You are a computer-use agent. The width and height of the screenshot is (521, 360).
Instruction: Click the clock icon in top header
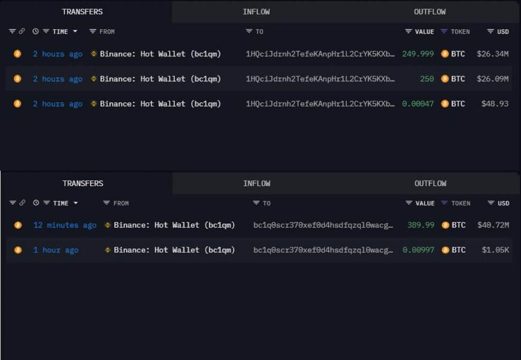click(x=35, y=31)
